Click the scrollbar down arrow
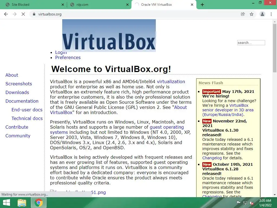 point(275,195)
